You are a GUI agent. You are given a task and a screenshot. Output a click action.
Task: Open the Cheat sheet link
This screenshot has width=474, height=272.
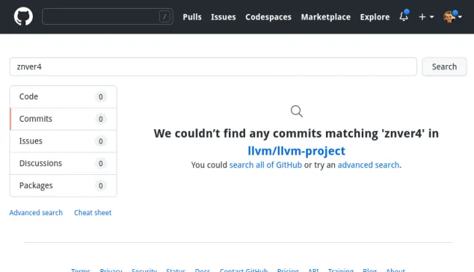(x=93, y=213)
